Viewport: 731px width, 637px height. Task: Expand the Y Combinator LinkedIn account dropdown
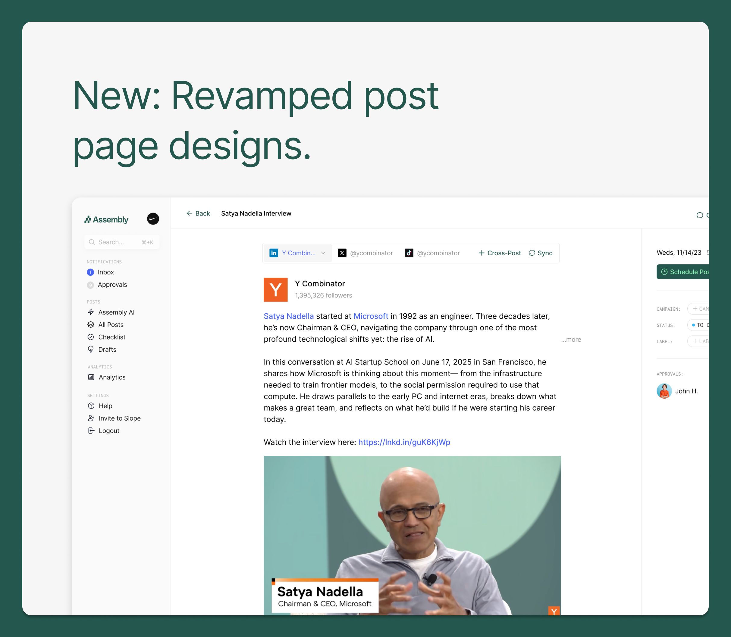coord(298,253)
